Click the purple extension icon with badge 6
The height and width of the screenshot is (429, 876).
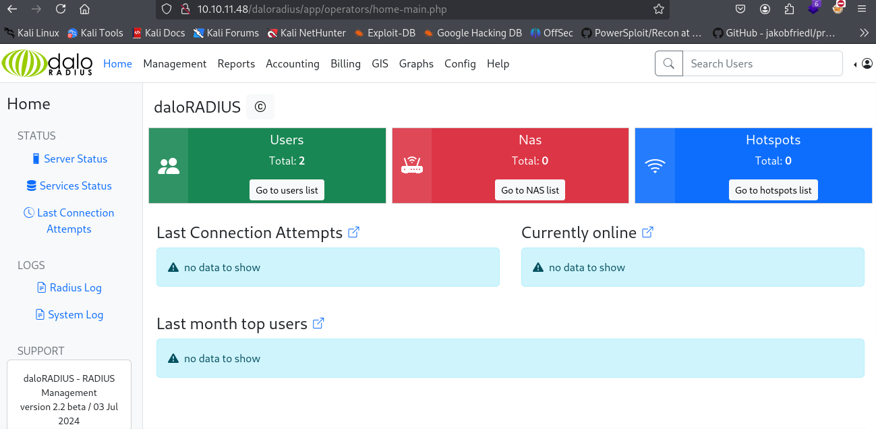pos(814,8)
